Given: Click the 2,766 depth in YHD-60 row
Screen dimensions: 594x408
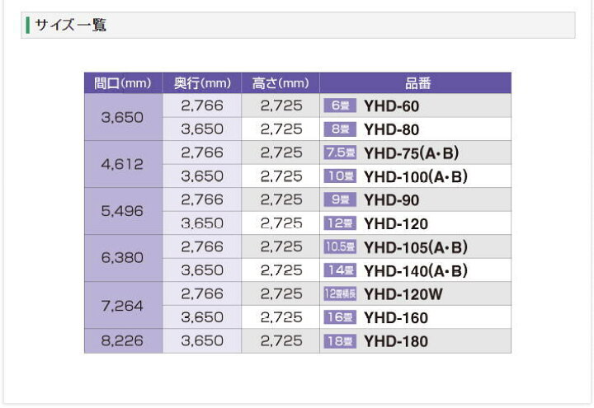Looking at the screenshot, I should click(202, 106).
